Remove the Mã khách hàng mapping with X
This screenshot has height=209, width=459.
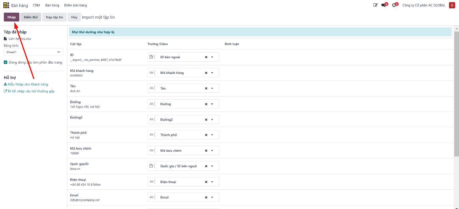[x=206, y=73]
